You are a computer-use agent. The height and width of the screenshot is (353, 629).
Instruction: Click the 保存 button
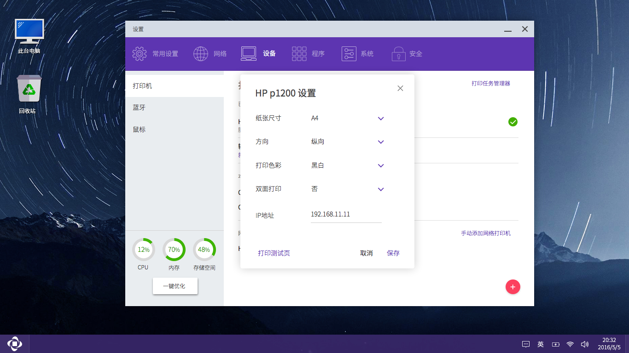tap(393, 253)
